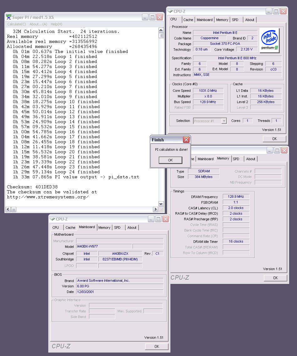
Task: Click the memory Type value SDRAM
Action: [204, 171]
